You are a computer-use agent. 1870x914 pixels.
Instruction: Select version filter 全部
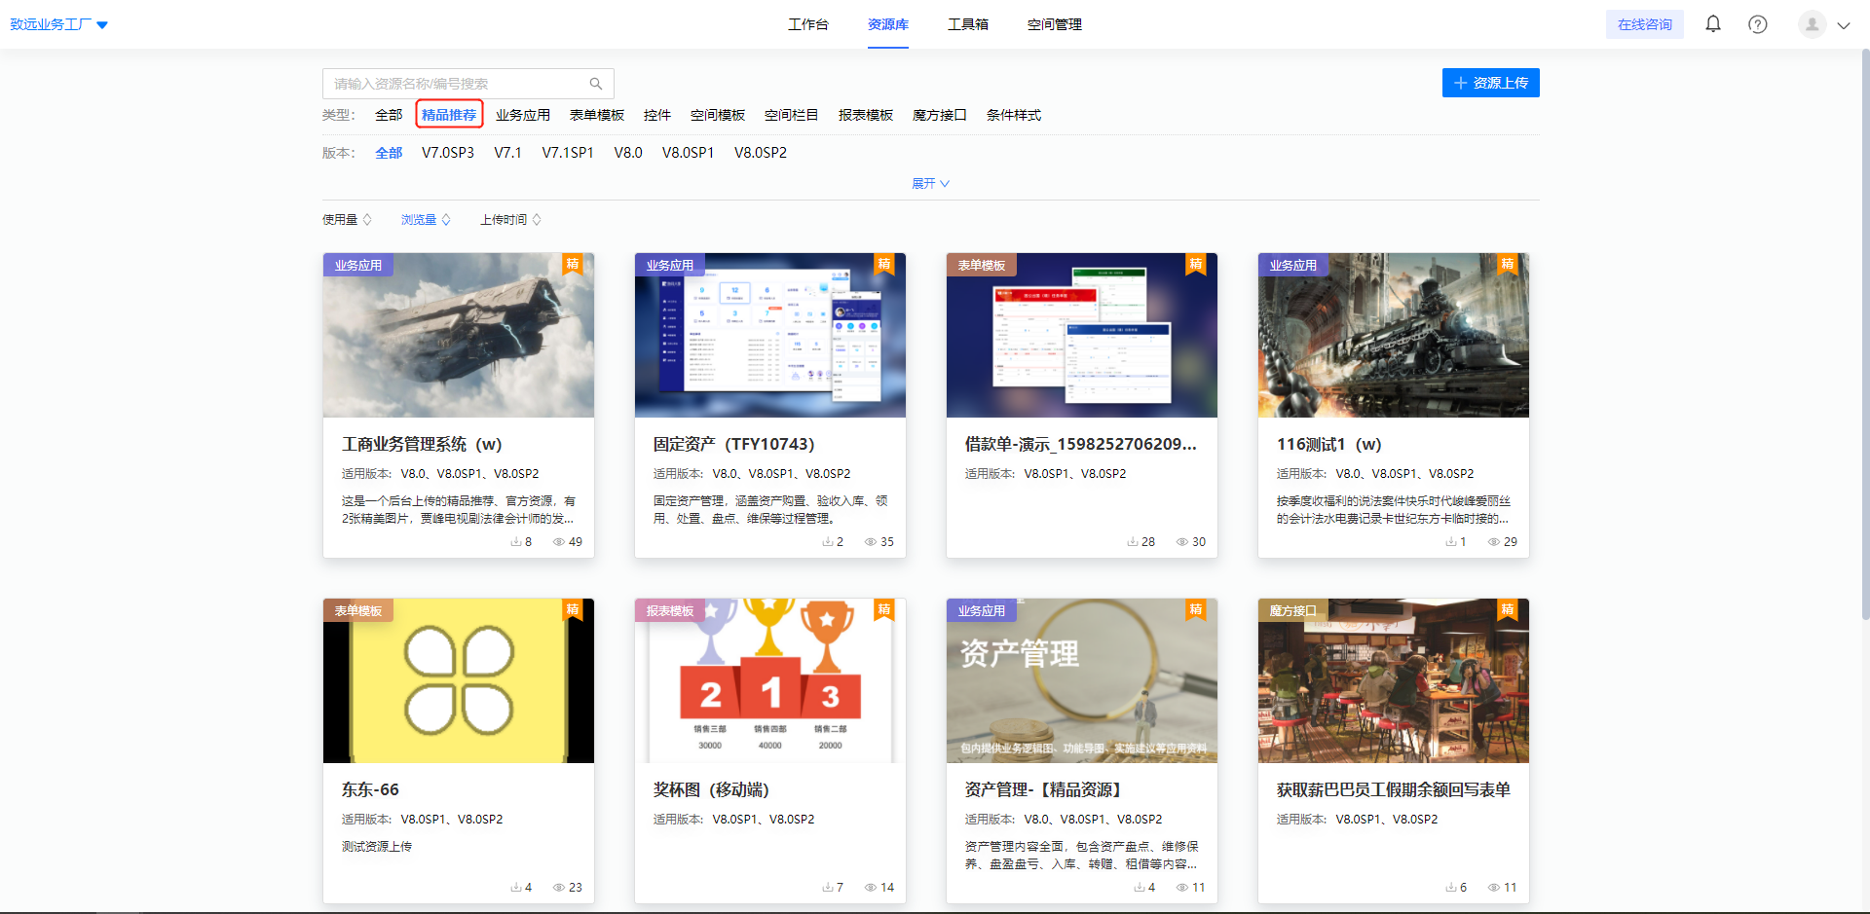pos(389,153)
